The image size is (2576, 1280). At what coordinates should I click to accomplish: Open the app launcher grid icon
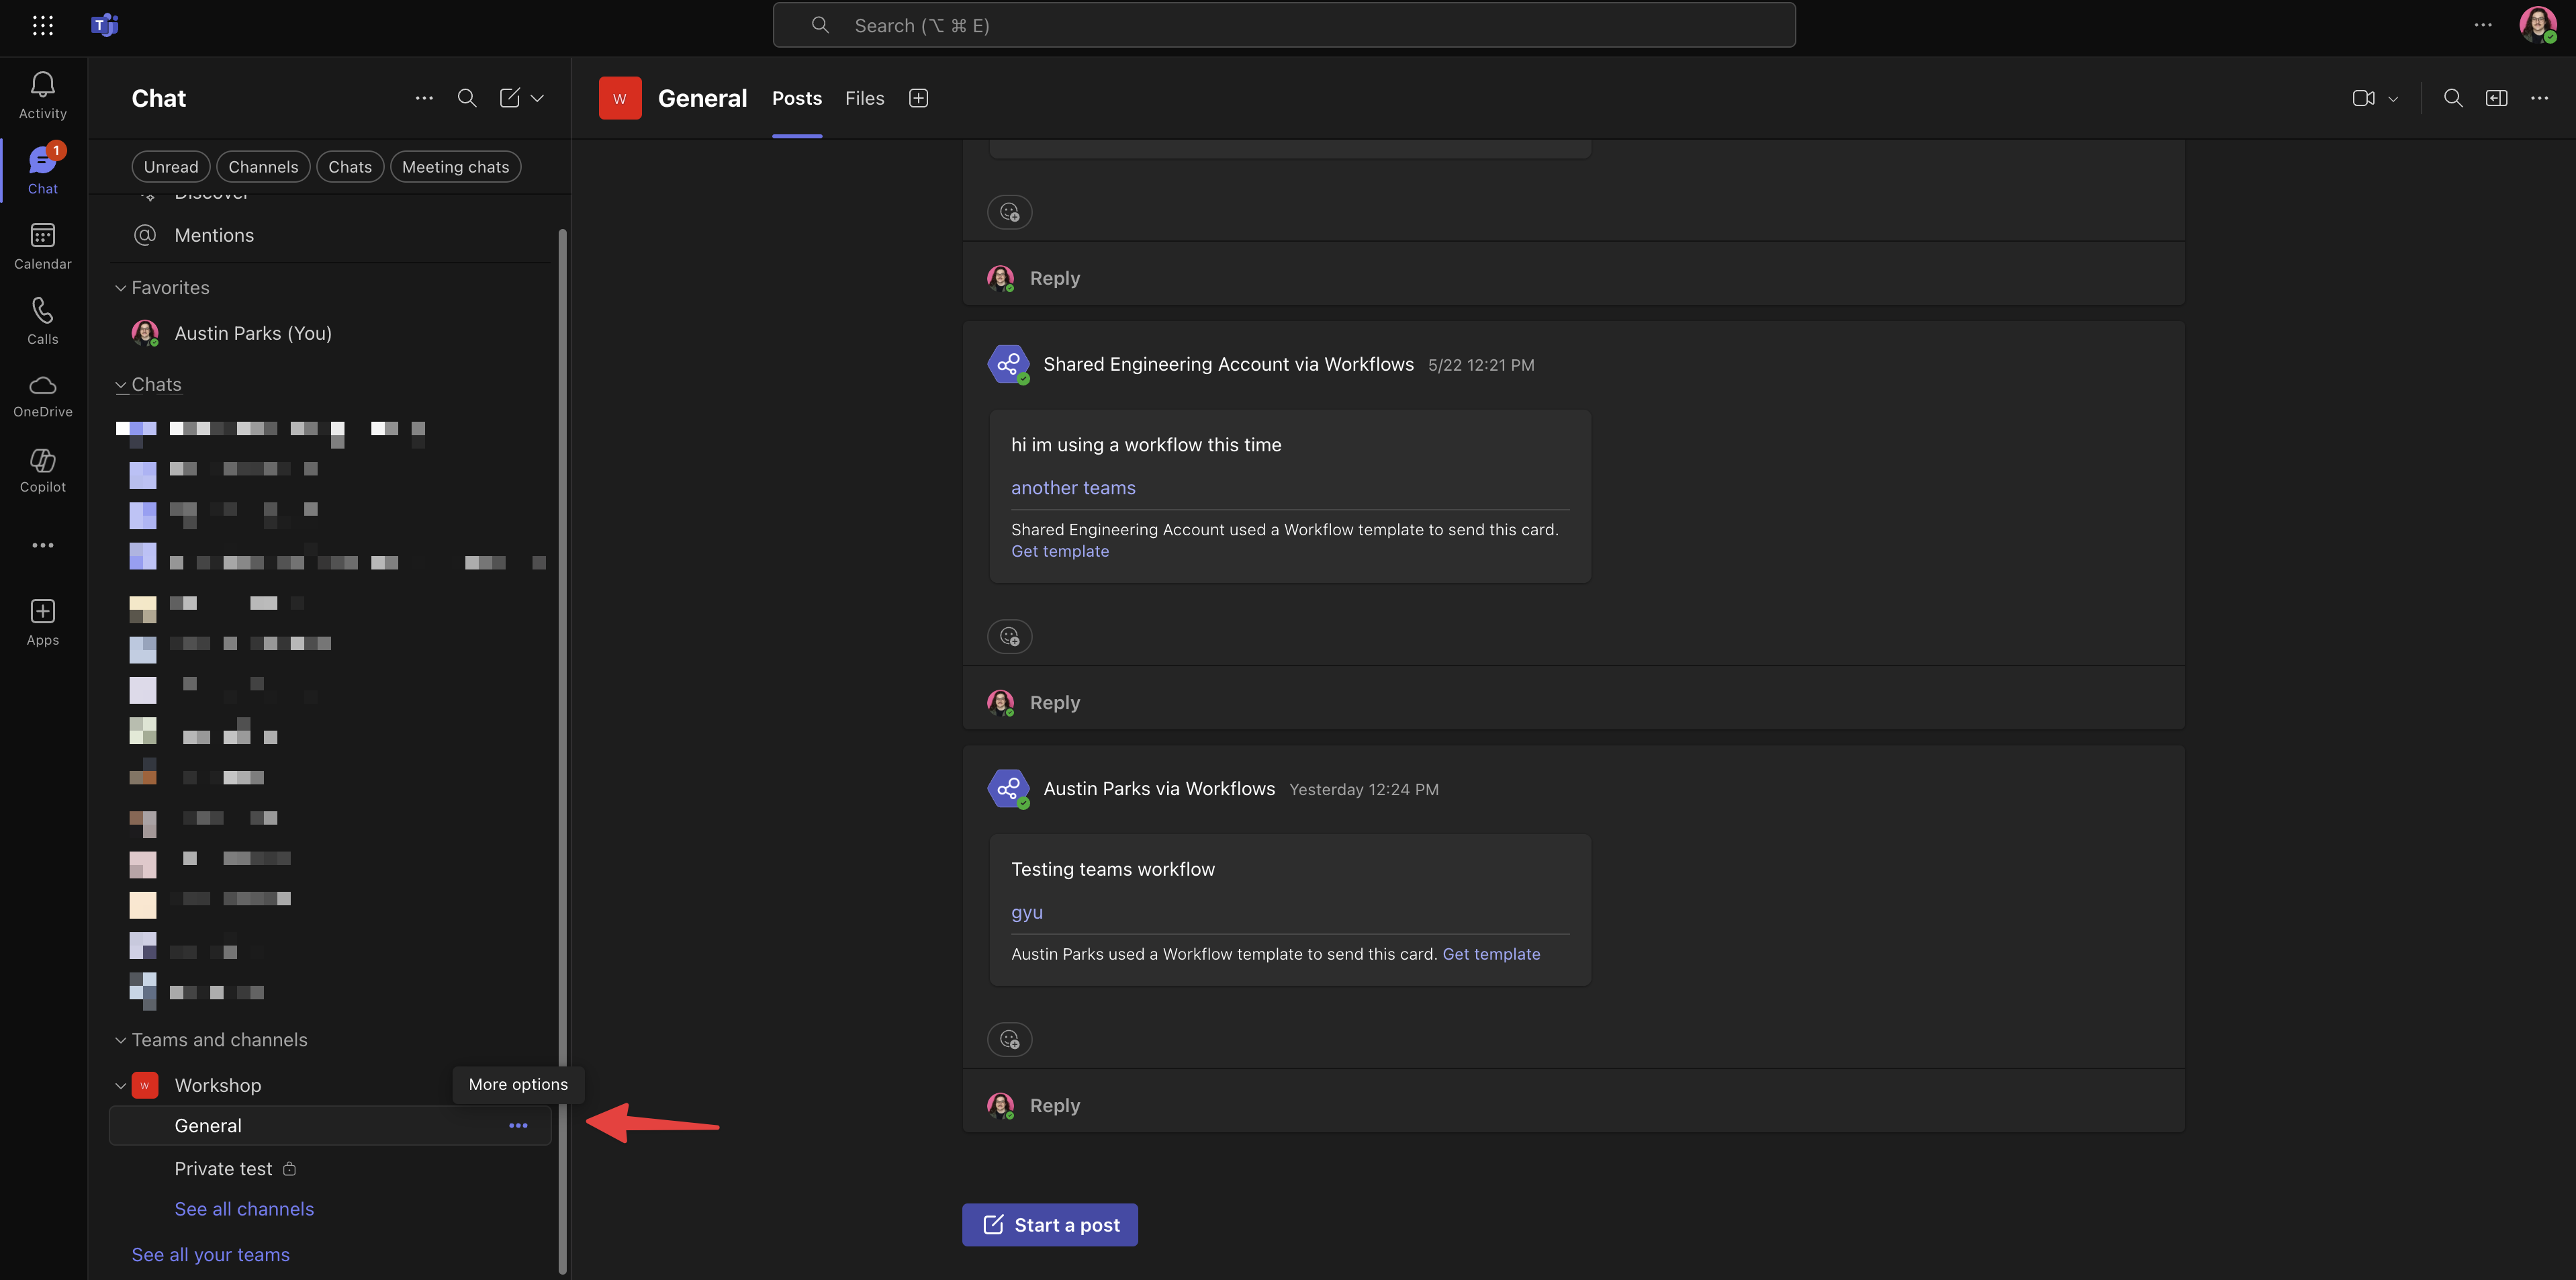(x=42, y=25)
